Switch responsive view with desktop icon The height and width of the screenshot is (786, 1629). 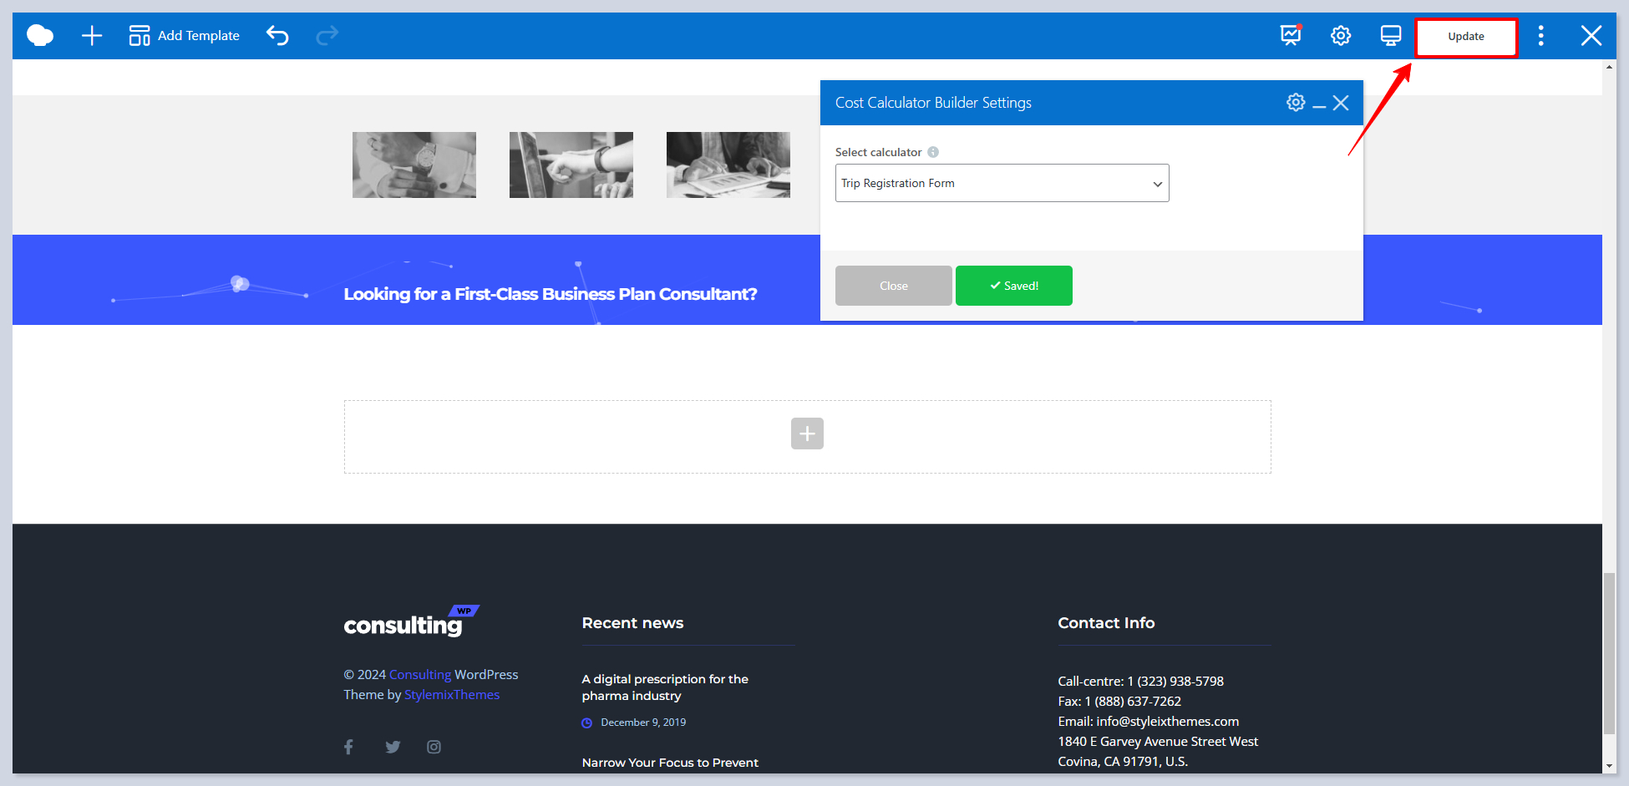(1391, 35)
